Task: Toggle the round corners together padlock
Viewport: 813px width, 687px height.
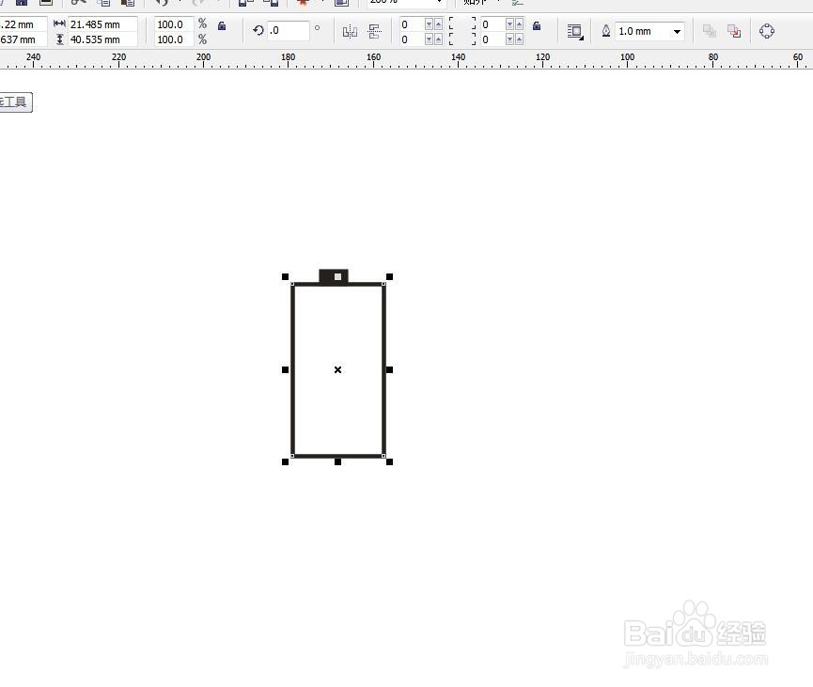Action: (538, 26)
